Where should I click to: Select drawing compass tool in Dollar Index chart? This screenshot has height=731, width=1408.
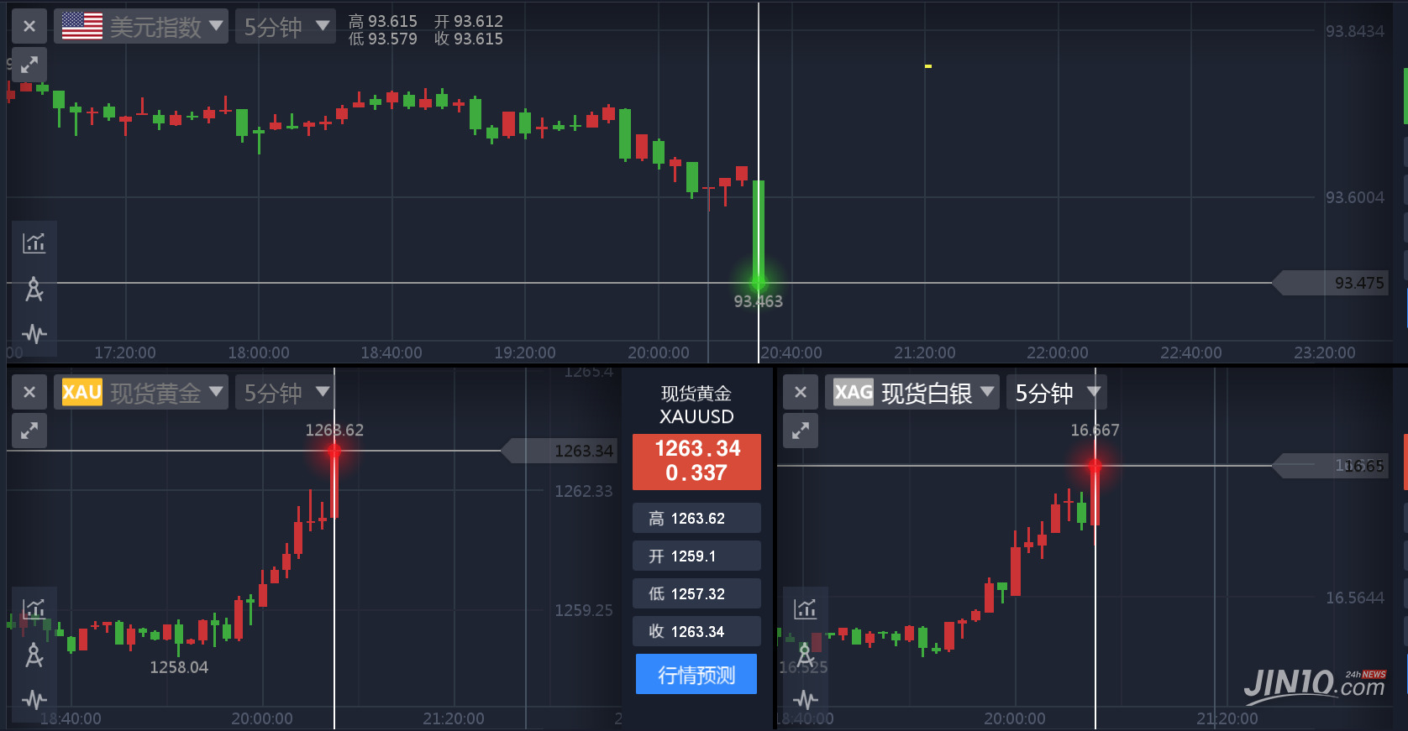pos(34,289)
